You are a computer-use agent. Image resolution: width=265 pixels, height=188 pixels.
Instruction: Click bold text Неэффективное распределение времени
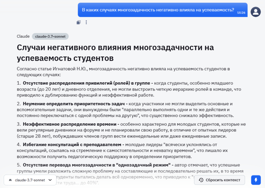[x=70, y=124]
